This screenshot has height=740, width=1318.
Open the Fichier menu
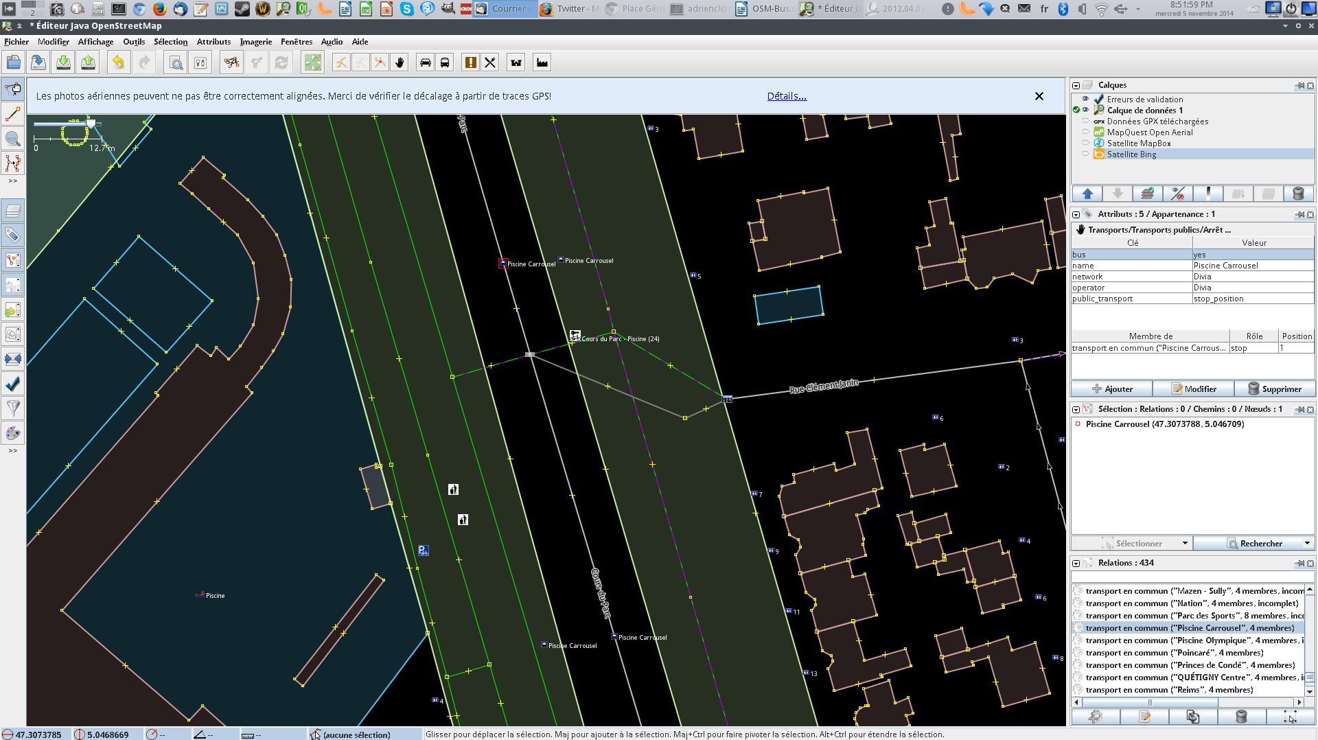[16, 42]
